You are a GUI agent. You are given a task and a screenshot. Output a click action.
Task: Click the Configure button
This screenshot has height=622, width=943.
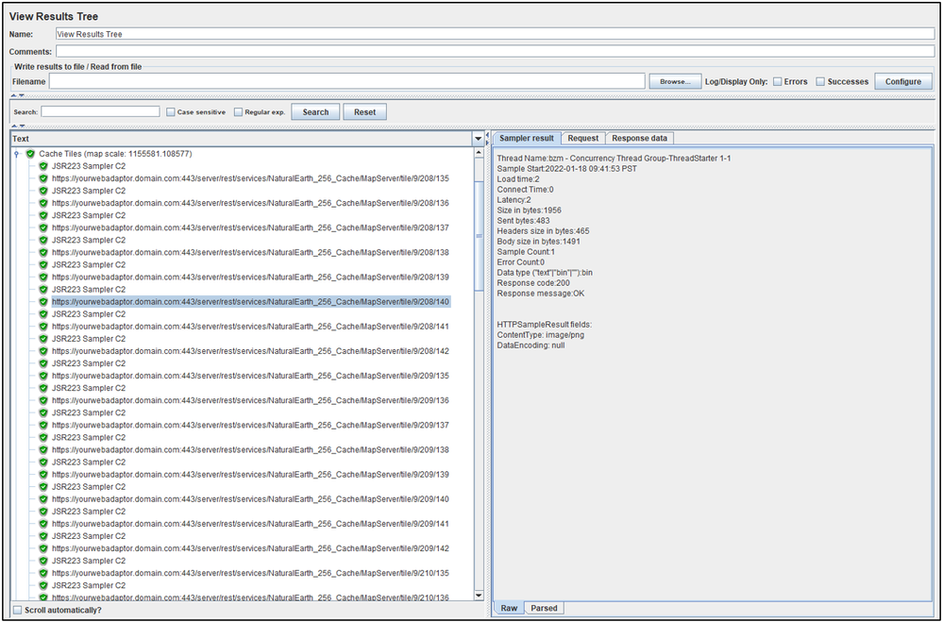point(903,81)
